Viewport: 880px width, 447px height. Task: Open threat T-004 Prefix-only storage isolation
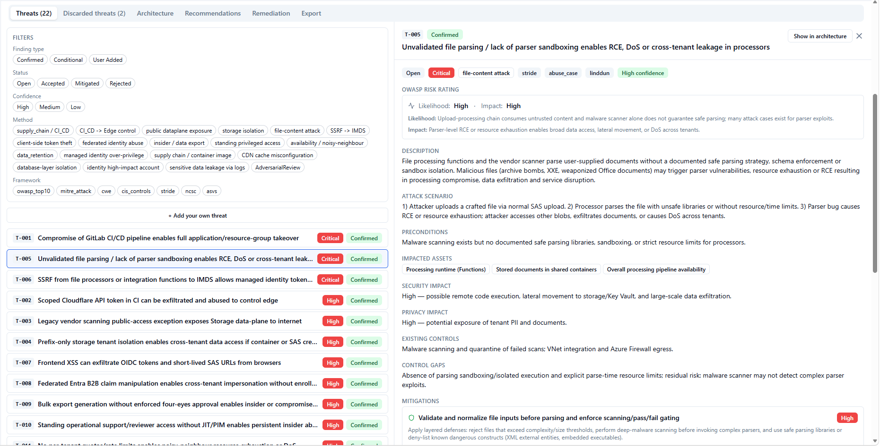click(198, 342)
